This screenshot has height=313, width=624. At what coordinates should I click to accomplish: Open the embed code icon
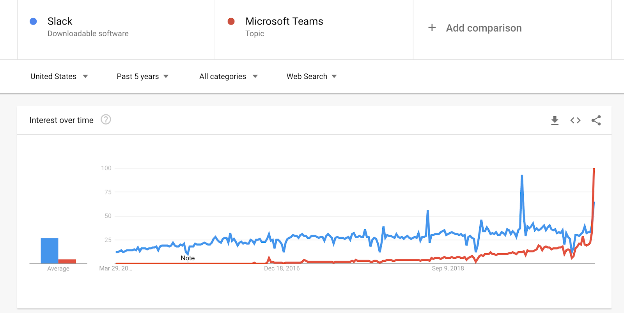[x=575, y=120]
